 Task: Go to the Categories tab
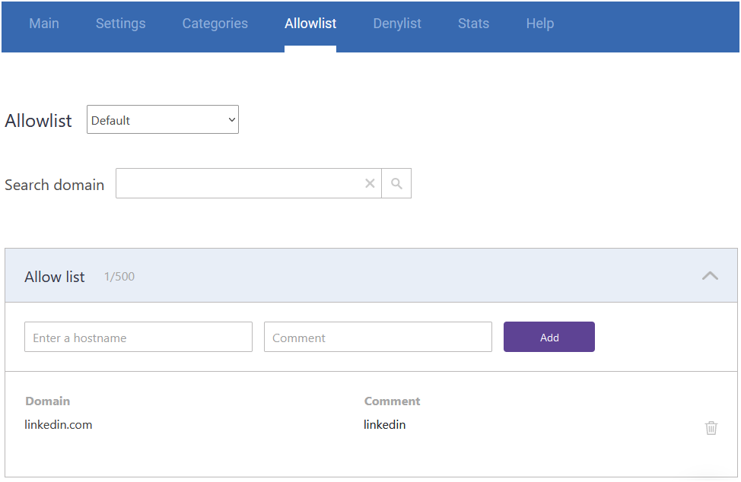tap(215, 24)
